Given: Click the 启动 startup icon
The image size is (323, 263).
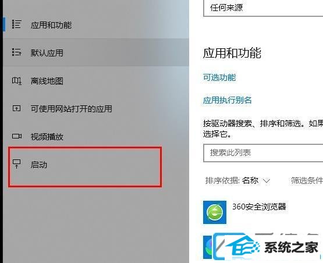Looking at the screenshot, I should 16,164.
